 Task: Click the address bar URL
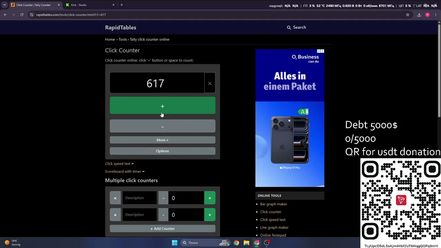(x=71, y=15)
